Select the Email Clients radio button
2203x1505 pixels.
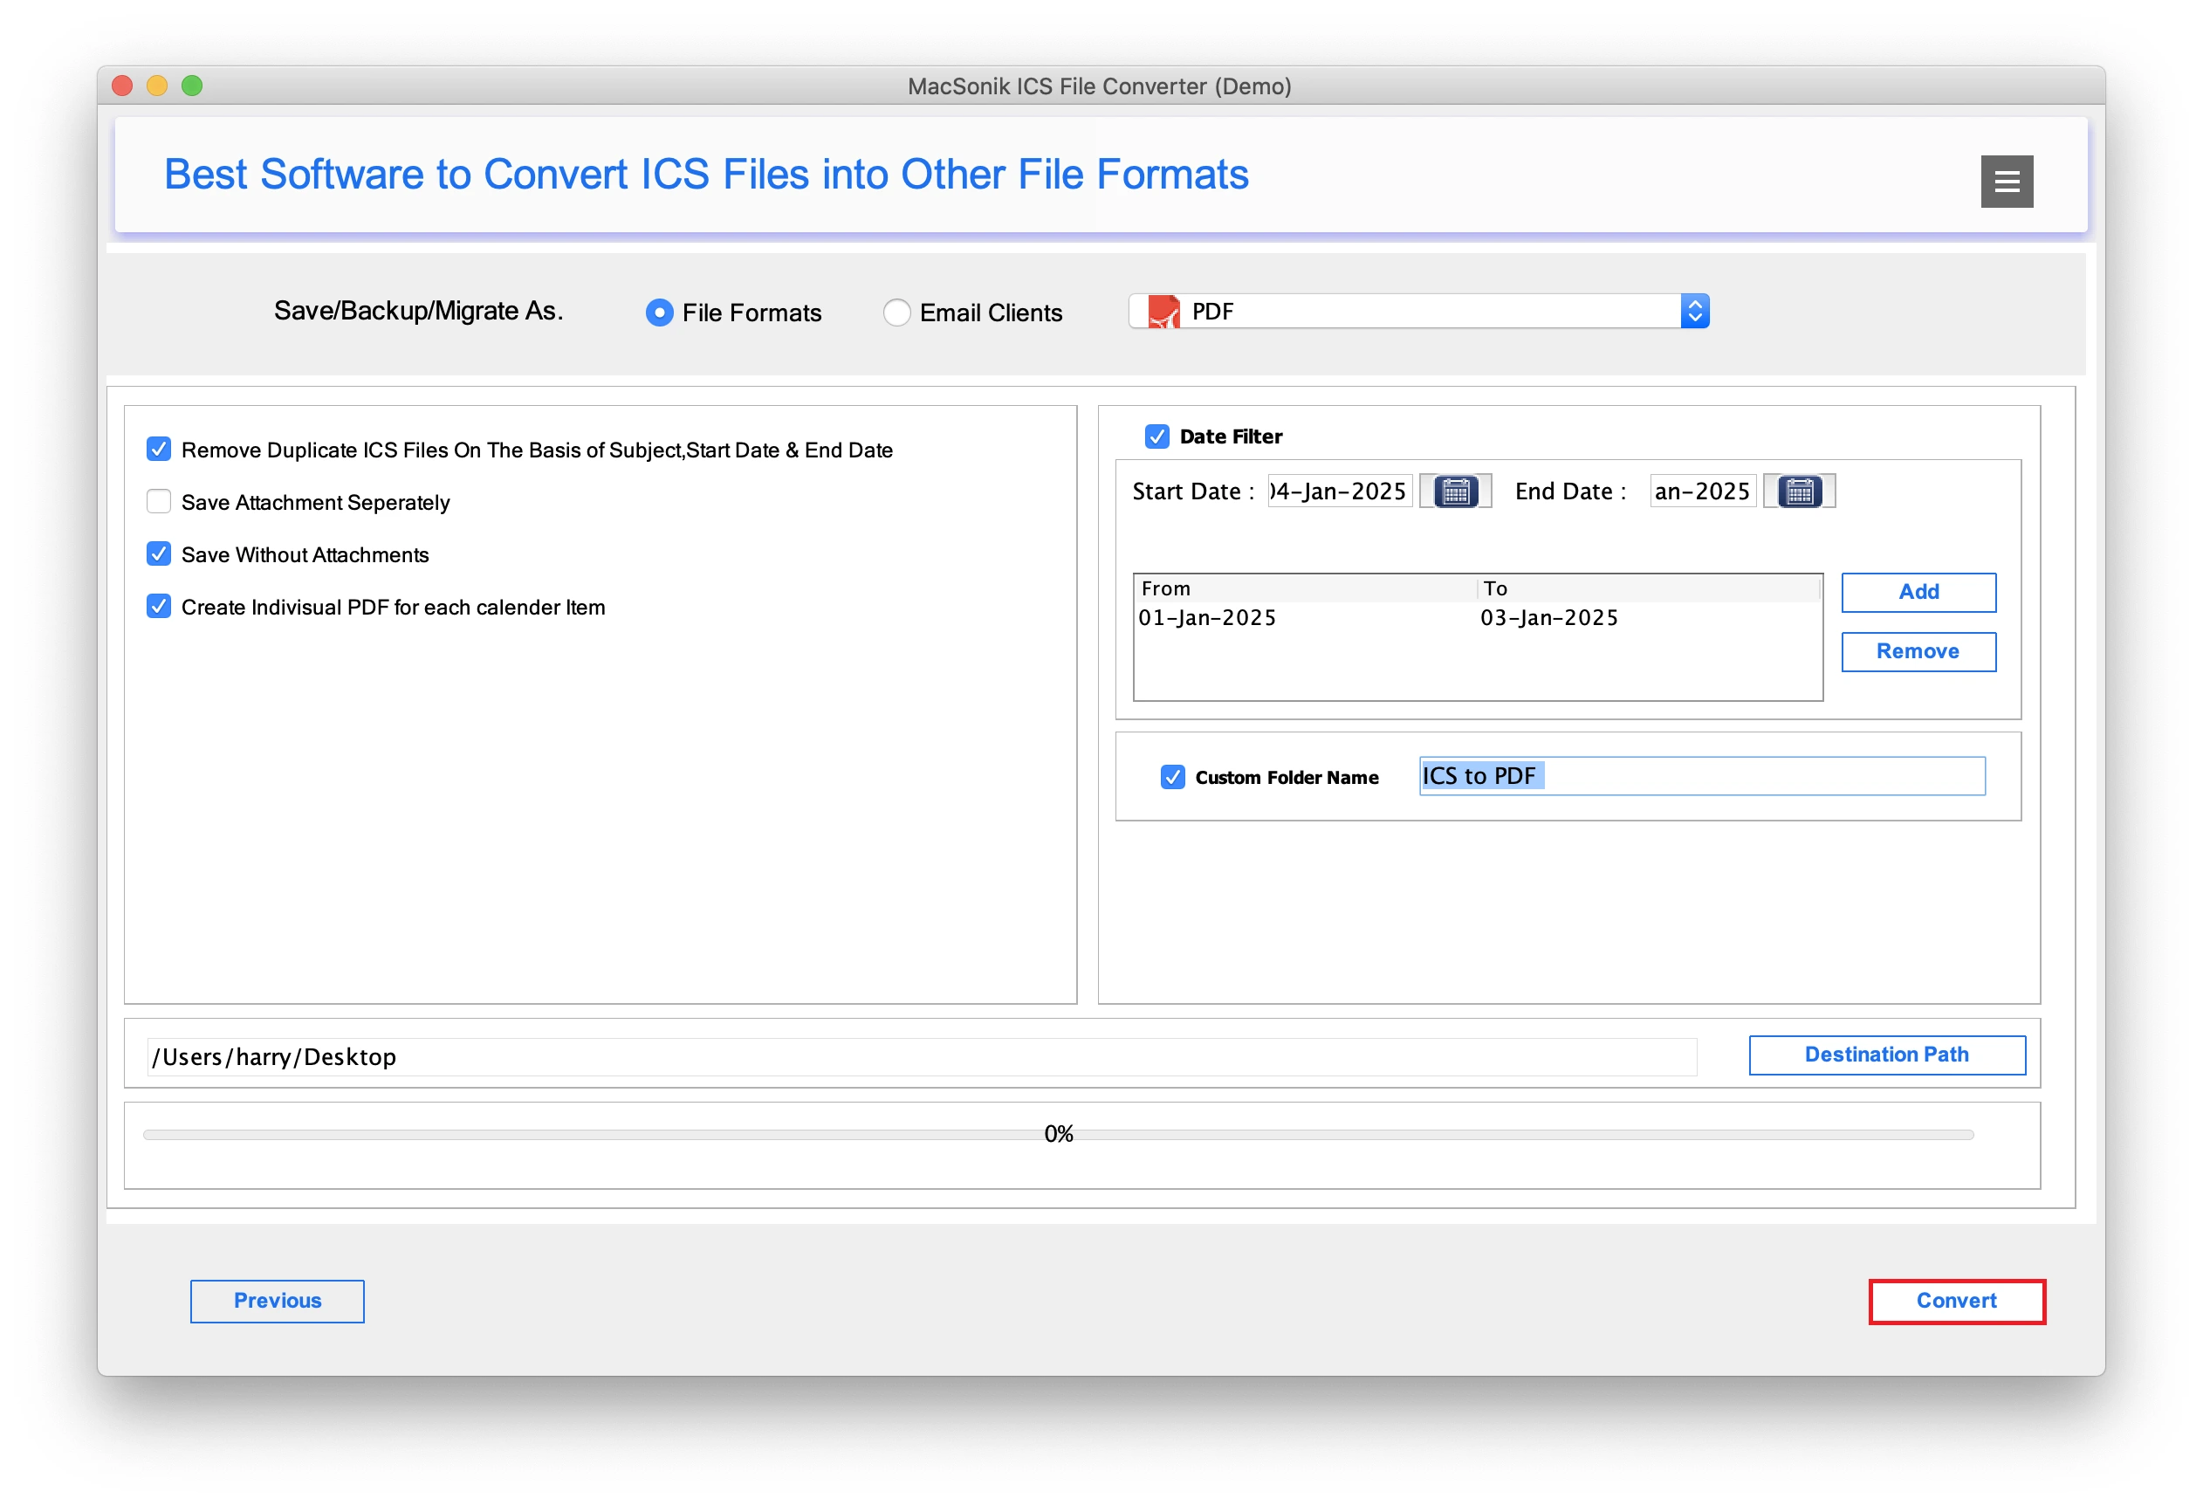tap(896, 312)
